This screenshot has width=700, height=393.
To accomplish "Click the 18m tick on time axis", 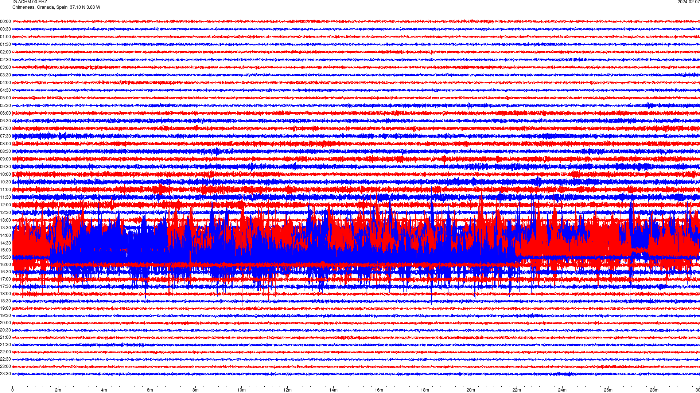I will 425,390.
